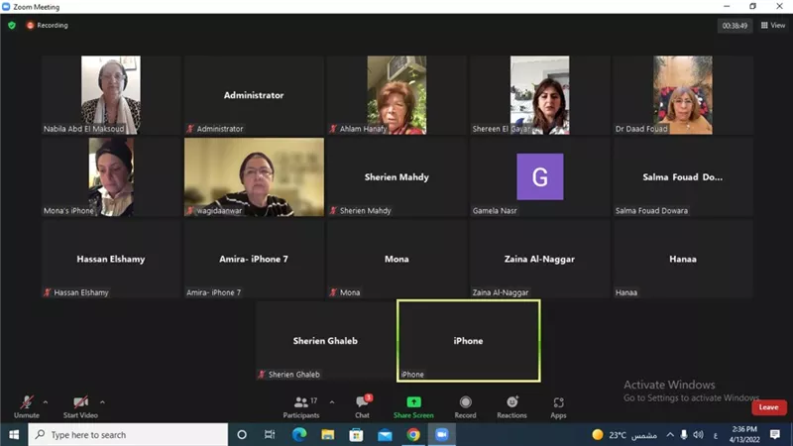Click the Zoom icon in the taskbar
This screenshot has height=446, width=793.
[x=442, y=435]
